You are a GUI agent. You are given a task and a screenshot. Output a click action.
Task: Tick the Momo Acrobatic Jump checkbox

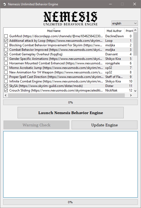[6, 68]
